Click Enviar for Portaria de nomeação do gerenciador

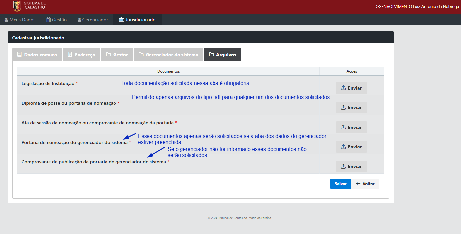351,147
